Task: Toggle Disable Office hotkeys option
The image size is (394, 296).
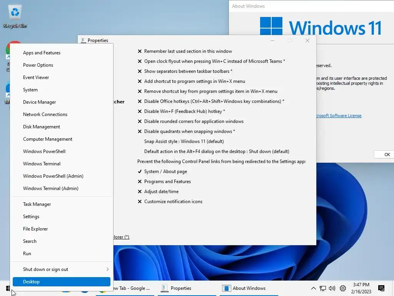Action: [x=211, y=101]
